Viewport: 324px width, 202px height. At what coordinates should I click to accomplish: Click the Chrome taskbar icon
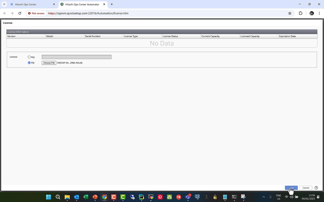[104, 197]
